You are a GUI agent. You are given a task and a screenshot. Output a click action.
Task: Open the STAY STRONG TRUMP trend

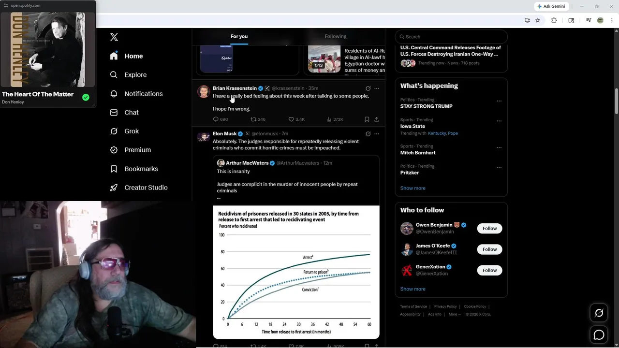point(426,106)
